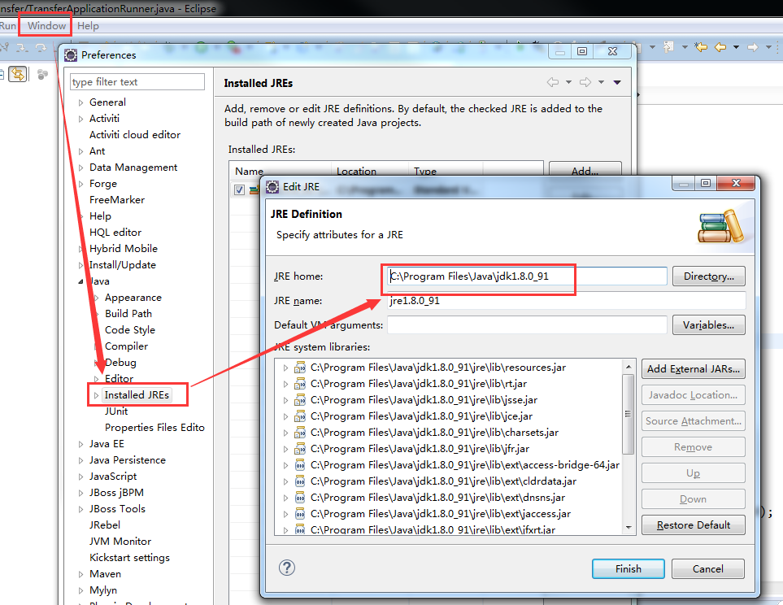Click the JRE name field
The image size is (783, 605).
tap(566, 301)
